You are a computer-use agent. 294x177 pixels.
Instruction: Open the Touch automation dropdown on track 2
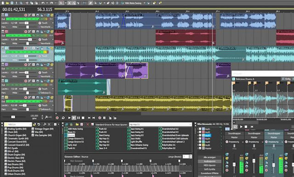pos(53,40)
